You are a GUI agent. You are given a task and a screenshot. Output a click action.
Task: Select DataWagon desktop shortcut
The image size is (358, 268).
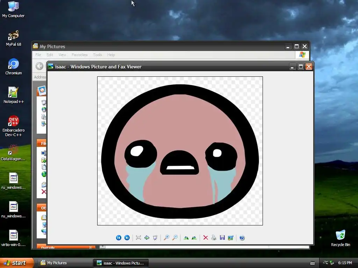[x=13, y=152]
